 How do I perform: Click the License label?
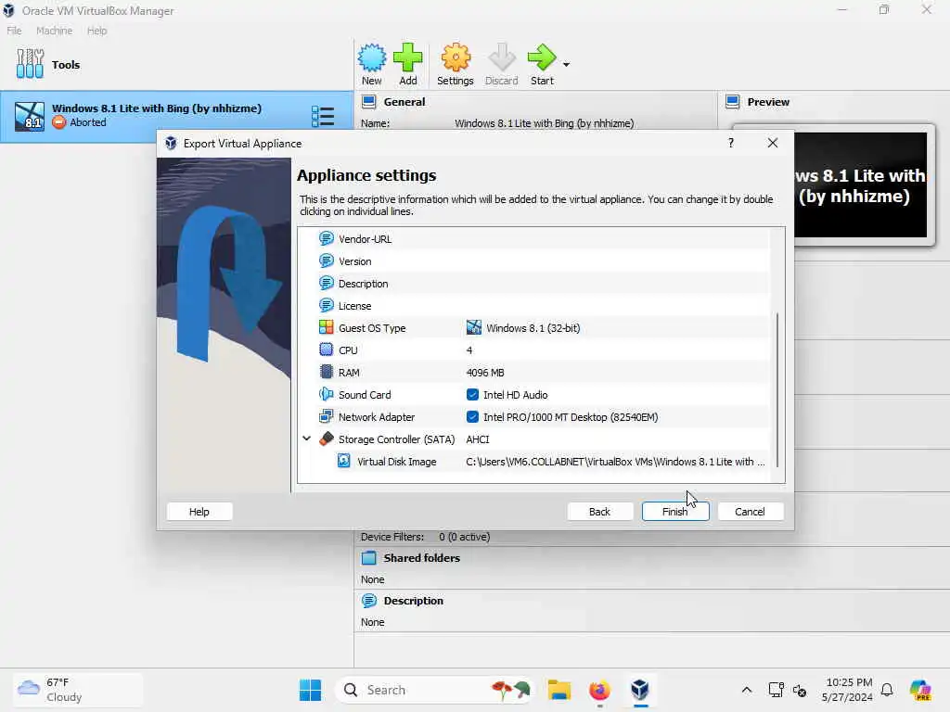(354, 306)
